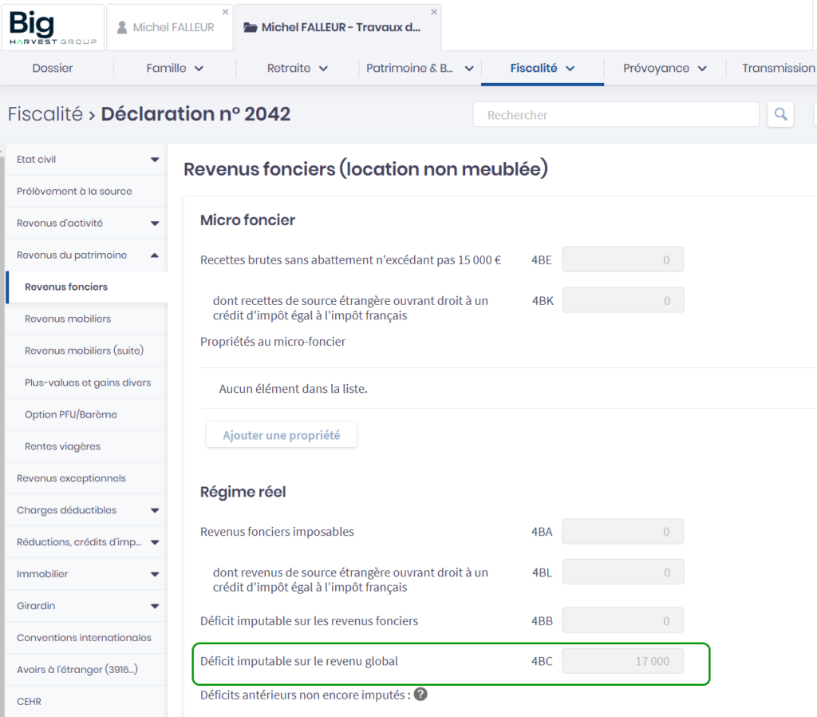Click the Big Harvest Group logo

(53, 28)
